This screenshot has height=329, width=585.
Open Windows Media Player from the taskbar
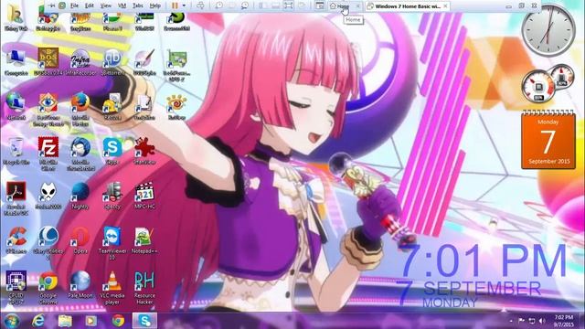point(91,321)
